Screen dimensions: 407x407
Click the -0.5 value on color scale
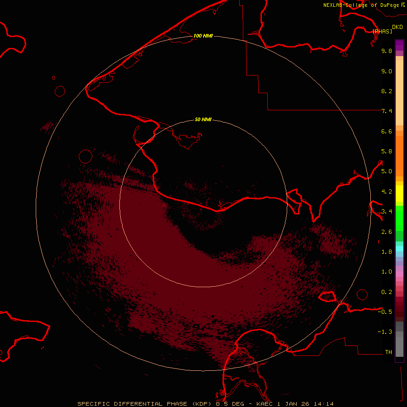tap(385, 312)
